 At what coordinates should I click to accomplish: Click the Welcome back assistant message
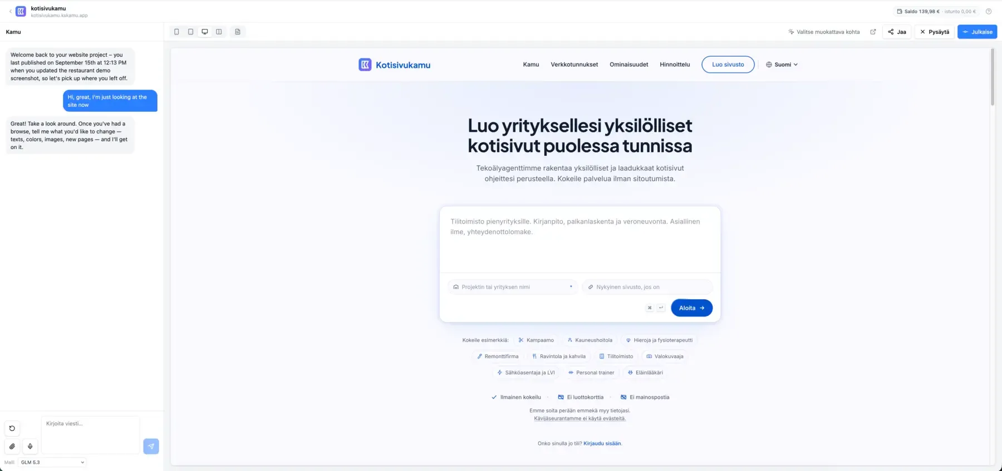[x=70, y=67]
